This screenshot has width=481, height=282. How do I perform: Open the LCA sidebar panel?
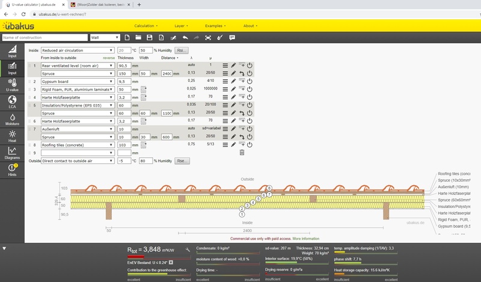pyautogui.click(x=12, y=102)
